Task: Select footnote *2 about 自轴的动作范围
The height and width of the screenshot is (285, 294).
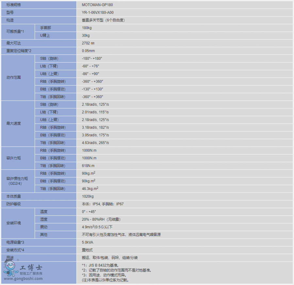Action: pos(117,270)
